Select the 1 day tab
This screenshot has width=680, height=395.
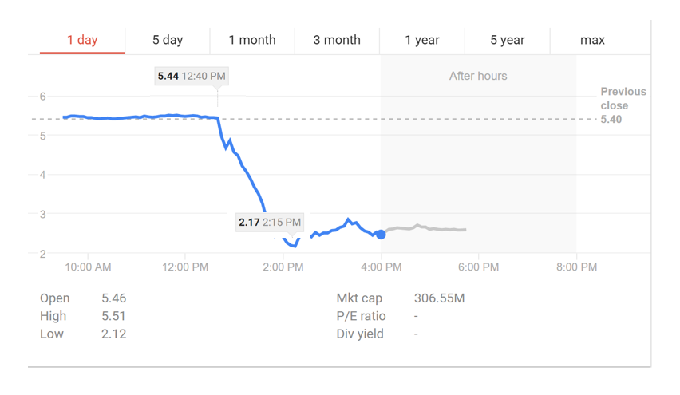pyautogui.click(x=82, y=41)
